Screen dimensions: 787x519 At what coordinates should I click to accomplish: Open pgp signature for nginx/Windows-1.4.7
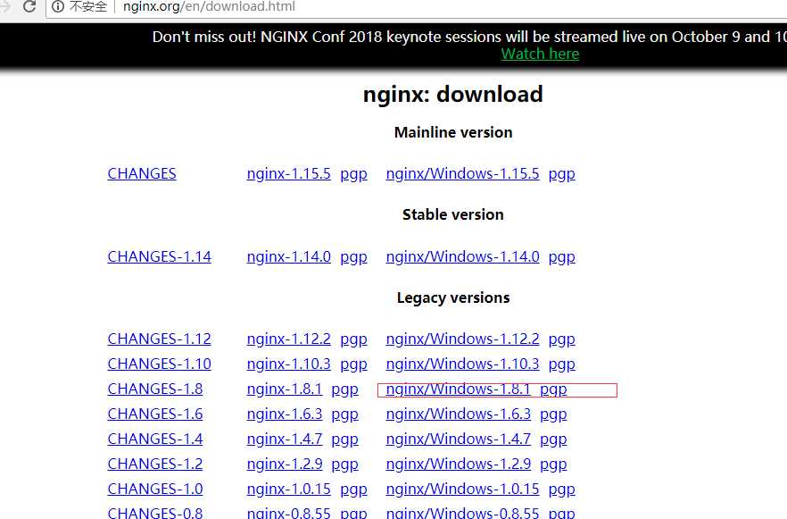click(553, 439)
